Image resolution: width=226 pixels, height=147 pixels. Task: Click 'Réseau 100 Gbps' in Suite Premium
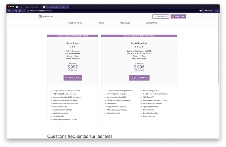coord(139,56)
